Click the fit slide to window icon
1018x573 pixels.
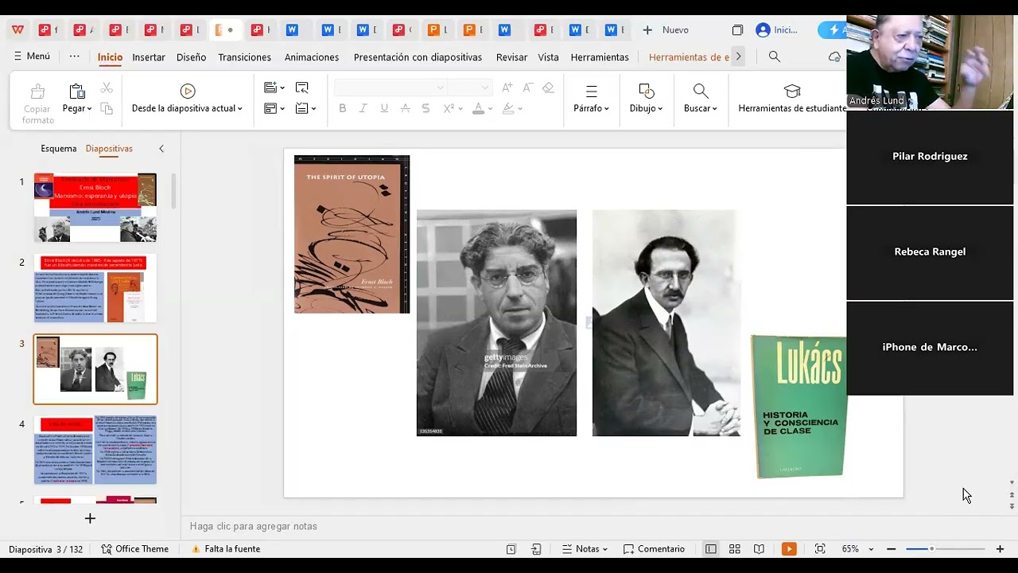tap(820, 549)
